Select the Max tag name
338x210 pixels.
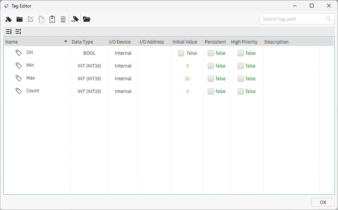30,78
